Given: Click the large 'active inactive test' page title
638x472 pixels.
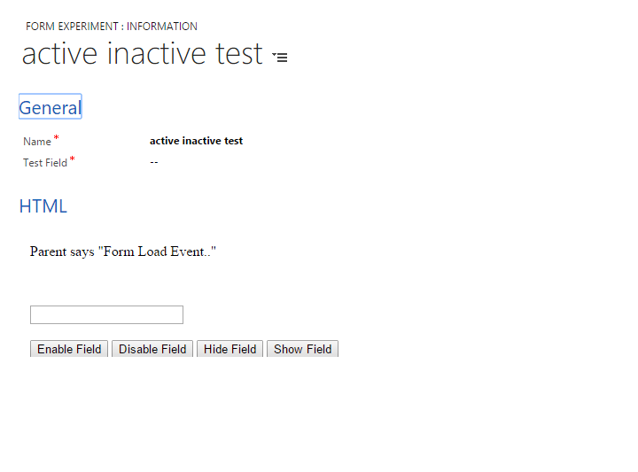Looking at the screenshot, I should pyautogui.click(x=142, y=54).
